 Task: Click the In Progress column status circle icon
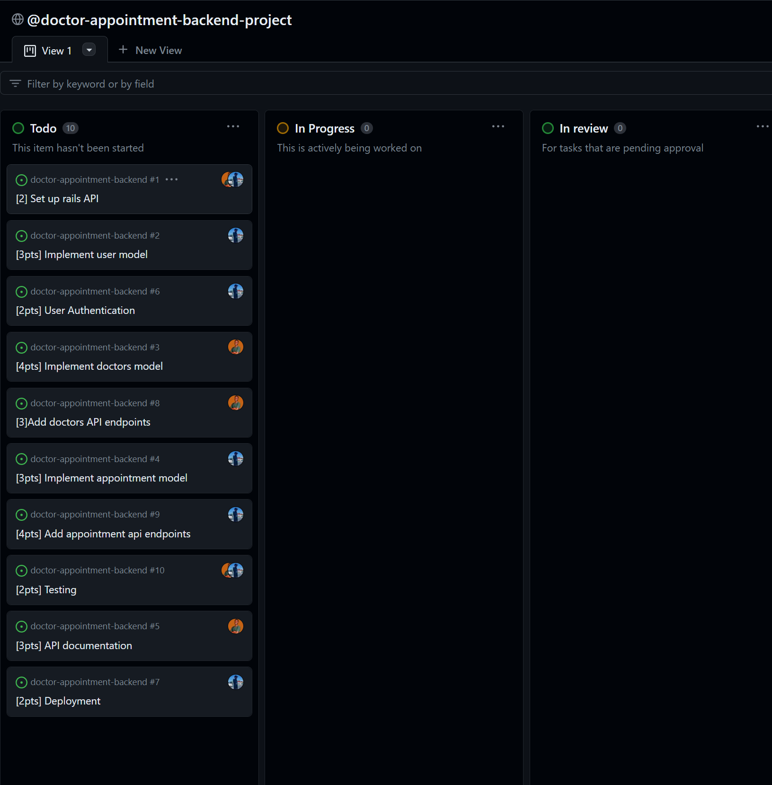click(283, 128)
